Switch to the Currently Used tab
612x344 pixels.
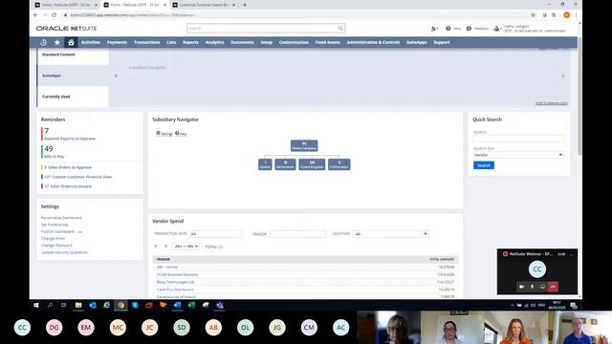[73, 97]
